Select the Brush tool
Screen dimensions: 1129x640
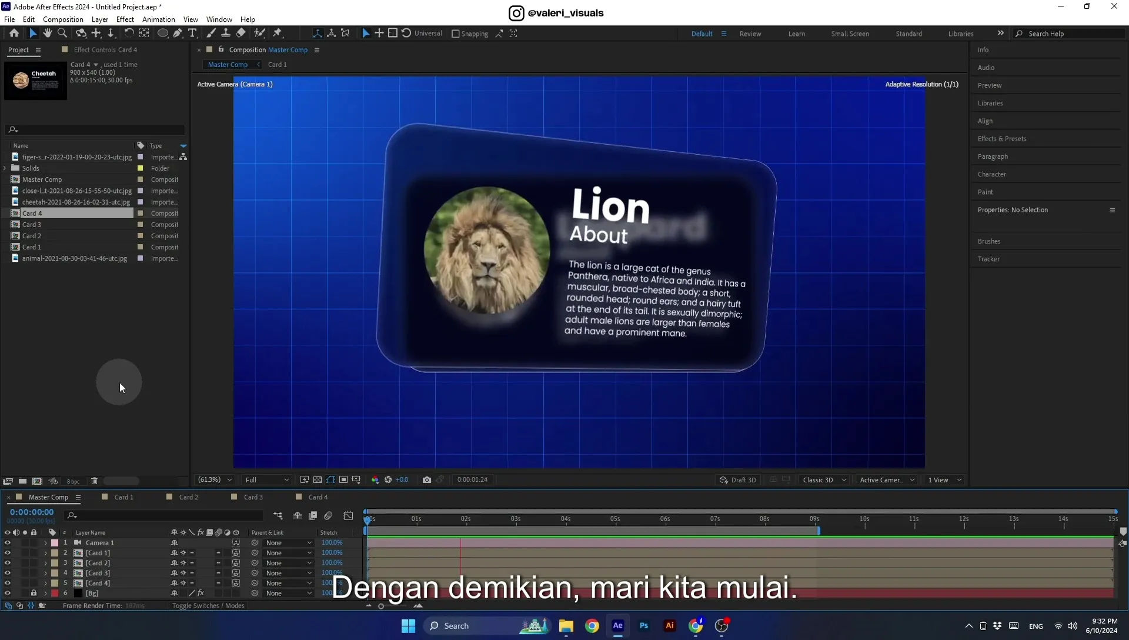[x=211, y=34]
